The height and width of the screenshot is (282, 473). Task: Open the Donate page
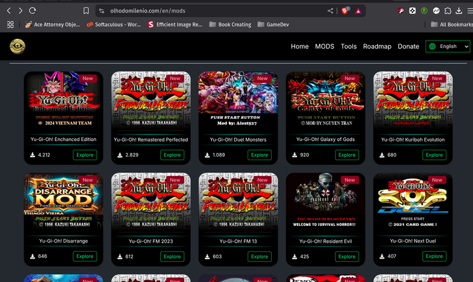408,46
